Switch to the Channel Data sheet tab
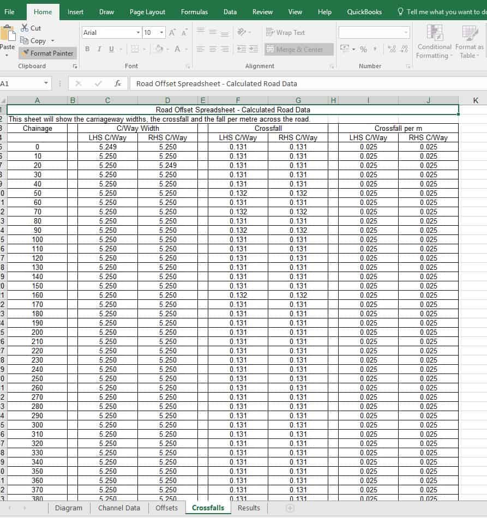The height and width of the screenshot is (518, 487). click(x=119, y=508)
